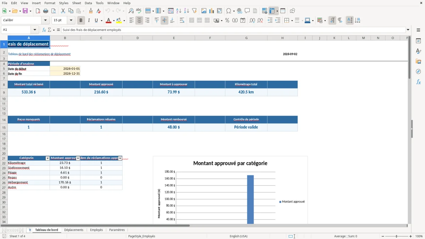The width and height of the screenshot is (425, 239).
Task: Apply yellow background color
Action: click(119, 21)
